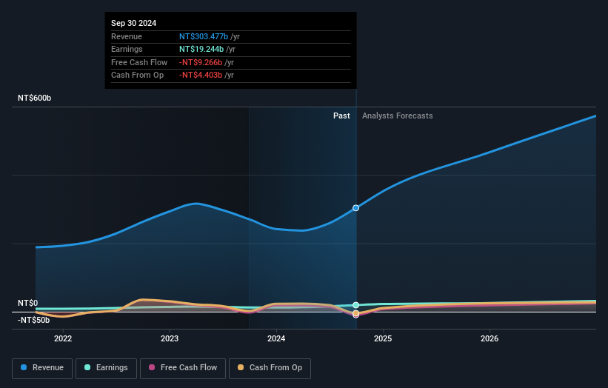Screen dimensions: 608x388
Task: Click the Free Cash Flow label in tooltip
Action: click(139, 62)
